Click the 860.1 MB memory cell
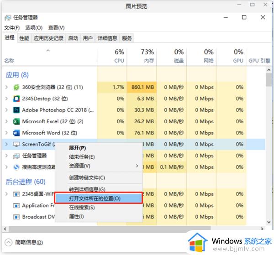The image size is (274, 255). [142, 87]
